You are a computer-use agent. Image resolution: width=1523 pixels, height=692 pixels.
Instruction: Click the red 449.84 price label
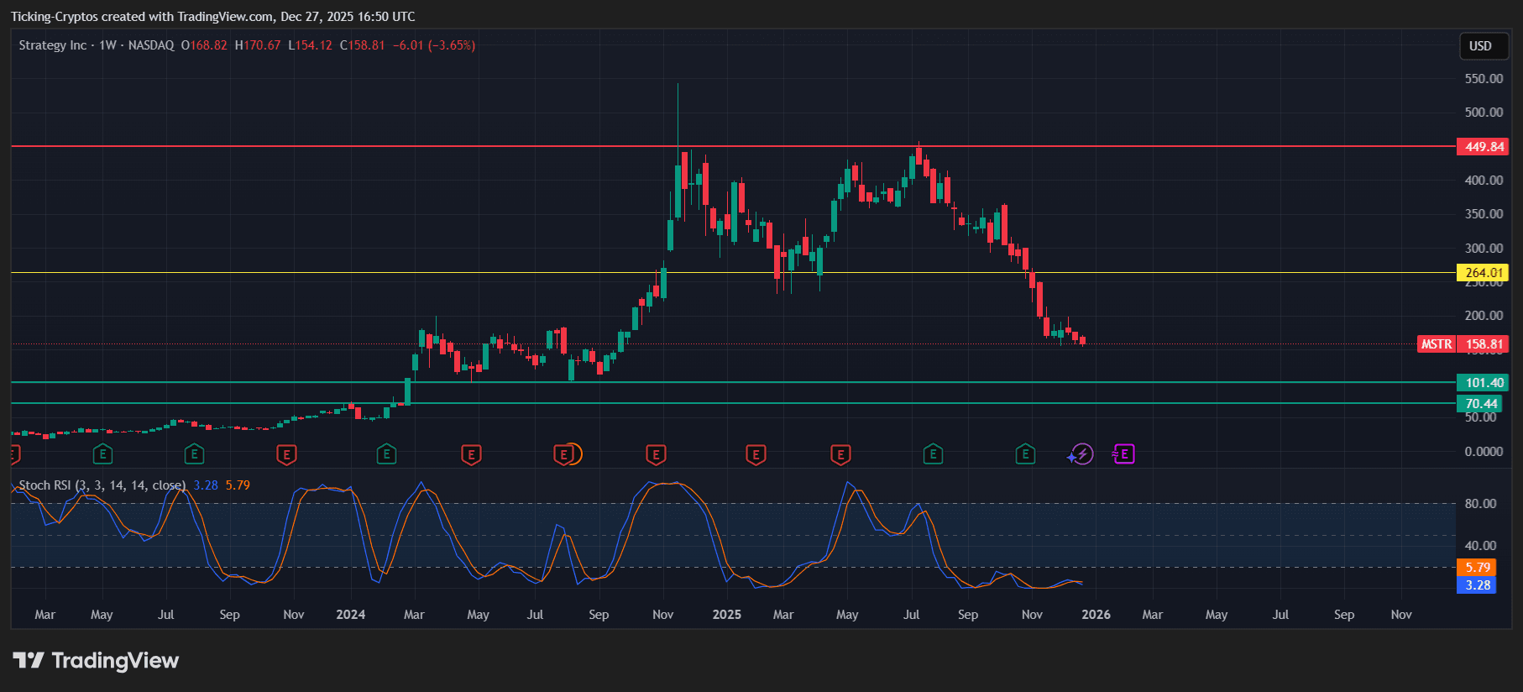click(x=1484, y=147)
